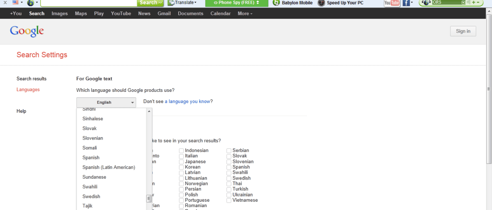492x210 pixels.
Task: Expand the flag icon dropdown arrow
Action: pyautogui.click(x=22, y=2)
